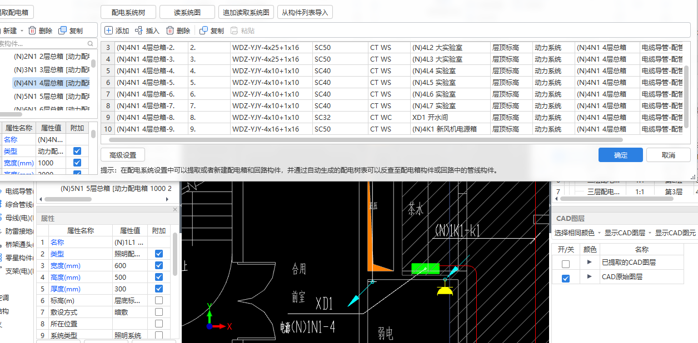The width and height of the screenshot is (698, 343).
Task: Cancel dialog with 取消 button
Action: [x=669, y=155]
